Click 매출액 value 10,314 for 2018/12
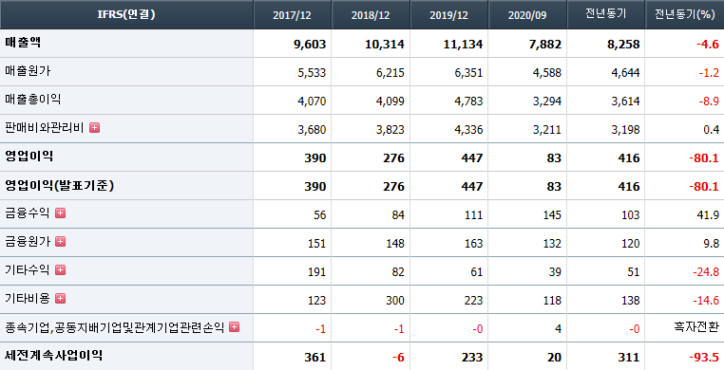The image size is (724, 370). (384, 45)
